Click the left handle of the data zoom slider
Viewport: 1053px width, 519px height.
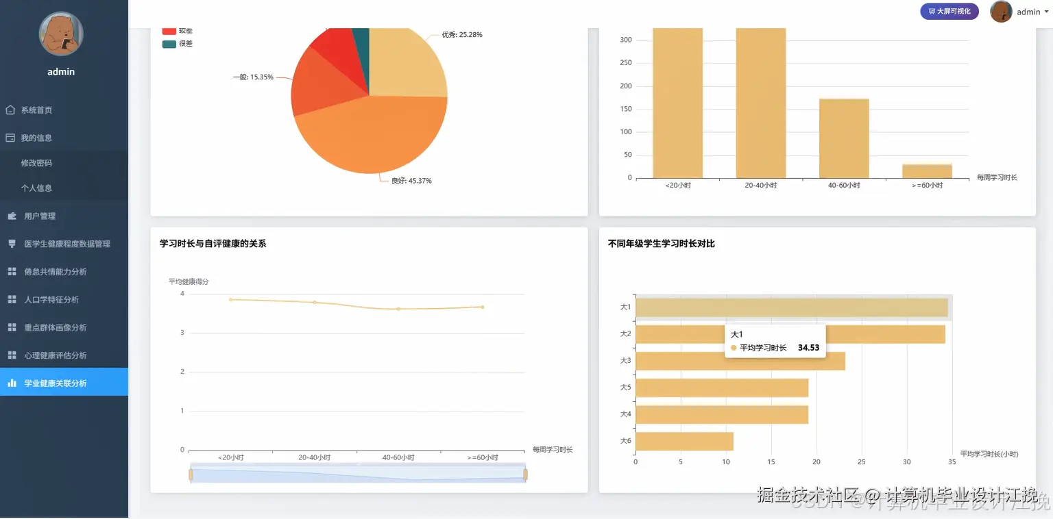(x=191, y=474)
